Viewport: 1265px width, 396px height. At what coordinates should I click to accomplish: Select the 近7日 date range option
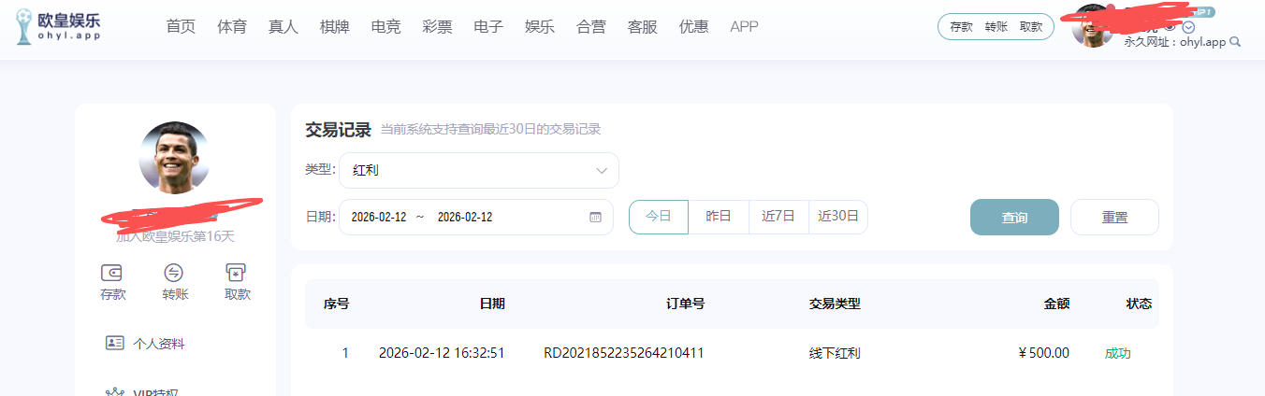tap(778, 217)
